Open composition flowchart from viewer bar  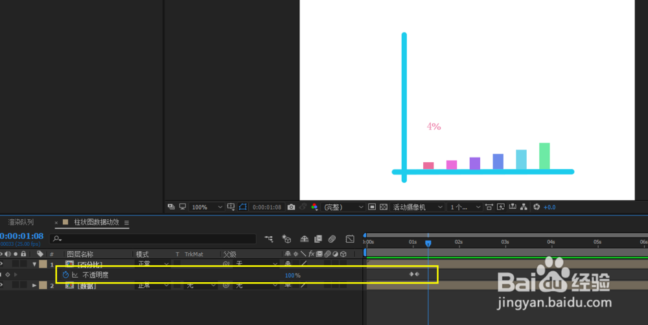[x=524, y=207]
